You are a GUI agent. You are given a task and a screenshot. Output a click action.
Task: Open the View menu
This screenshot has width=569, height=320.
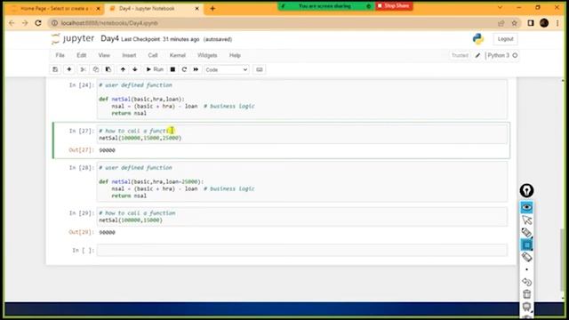coord(104,55)
